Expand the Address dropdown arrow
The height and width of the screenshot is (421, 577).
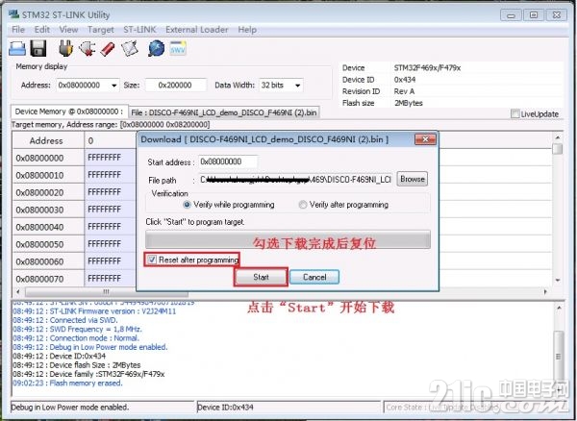click(x=114, y=86)
